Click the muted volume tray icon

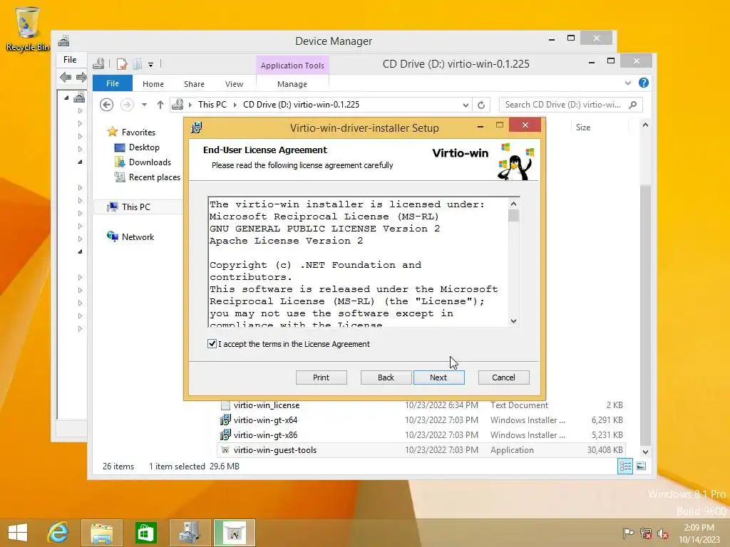(x=662, y=533)
